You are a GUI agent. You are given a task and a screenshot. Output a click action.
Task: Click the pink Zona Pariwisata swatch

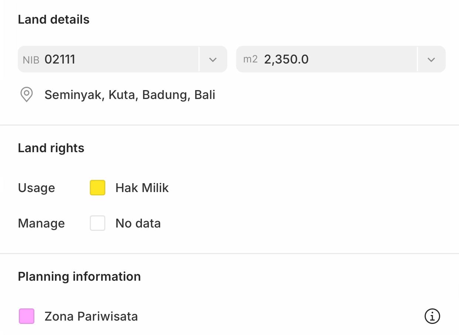pos(27,316)
